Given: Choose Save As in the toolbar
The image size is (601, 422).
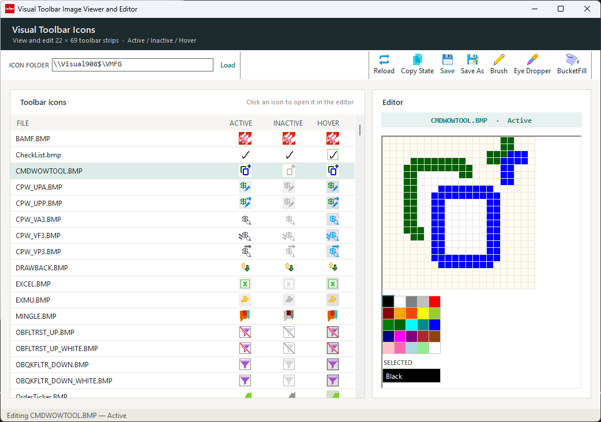Looking at the screenshot, I should (x=472, y=65).
